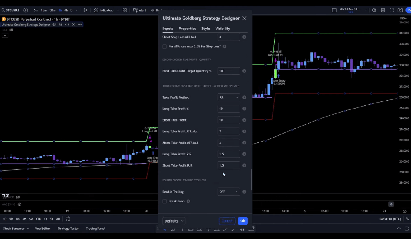Expand the Take Profit Method dropdown
Viewport: 411px width, 239px height.
[228, 97]
